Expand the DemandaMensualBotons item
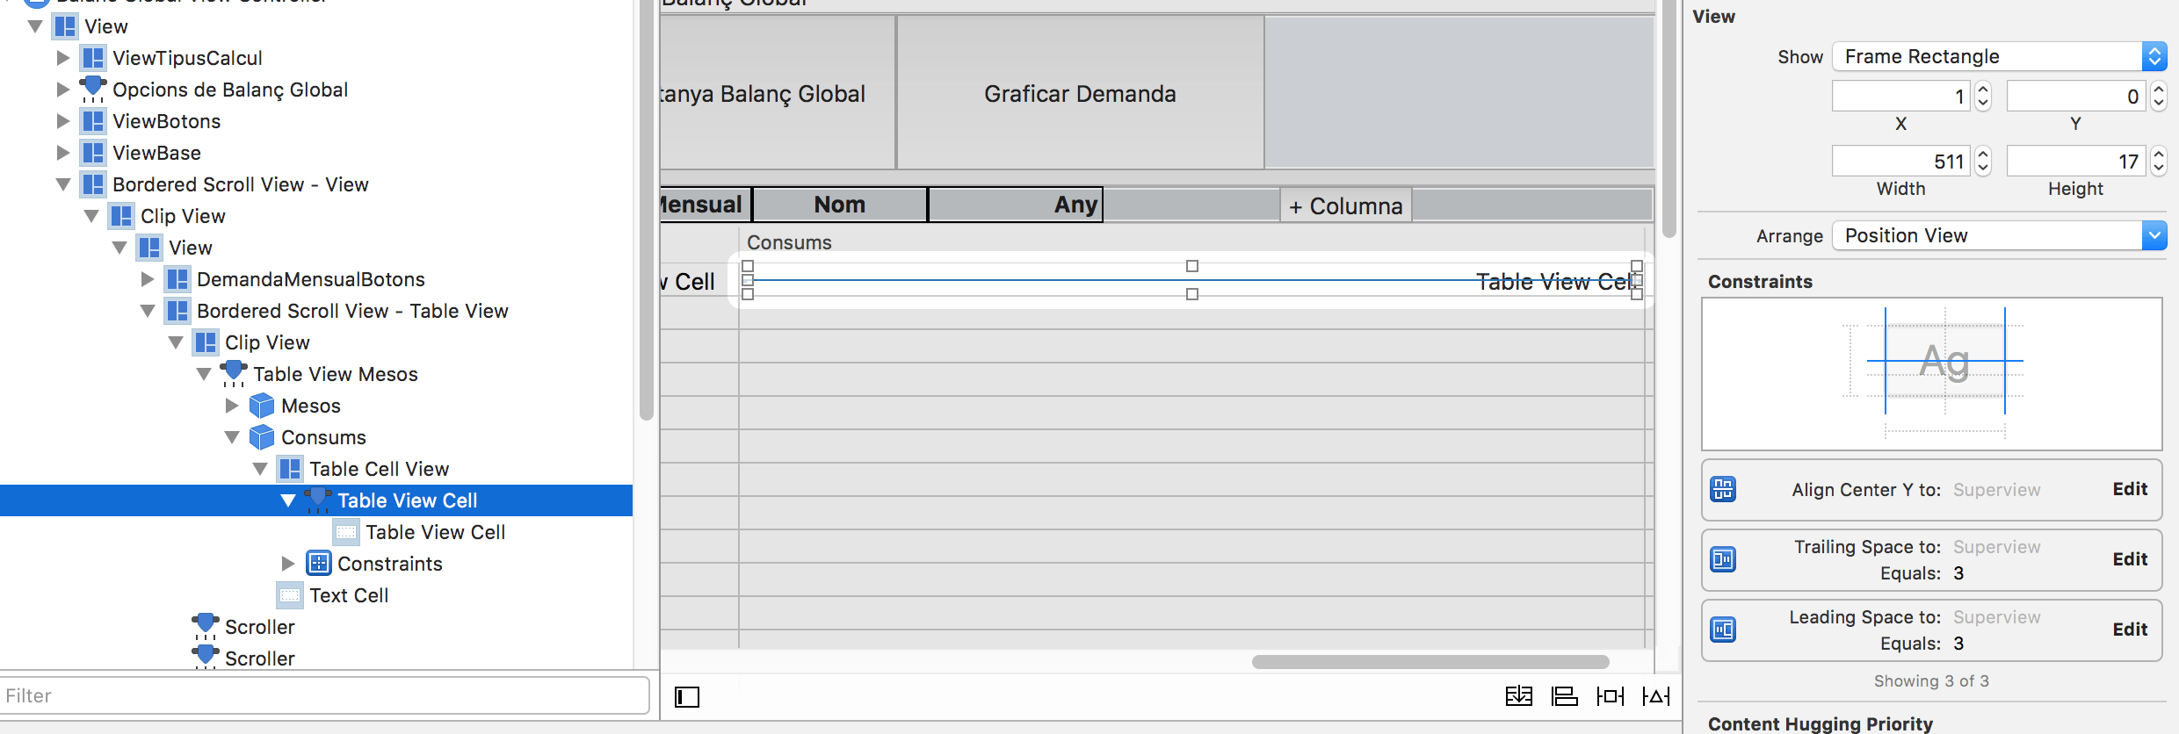This screenshot has height=734, width=2179. click(148, 279)
